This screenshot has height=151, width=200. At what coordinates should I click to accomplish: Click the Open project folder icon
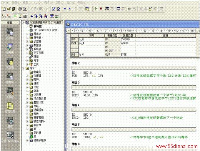9,9
